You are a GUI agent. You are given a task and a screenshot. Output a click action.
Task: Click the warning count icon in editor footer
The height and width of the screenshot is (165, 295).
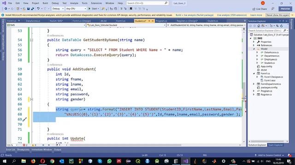33,145
